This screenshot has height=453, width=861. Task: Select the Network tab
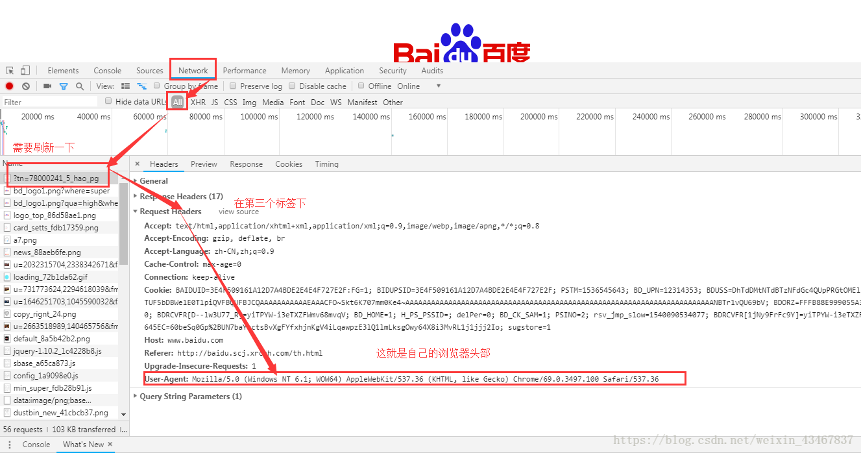coord(193,71)
